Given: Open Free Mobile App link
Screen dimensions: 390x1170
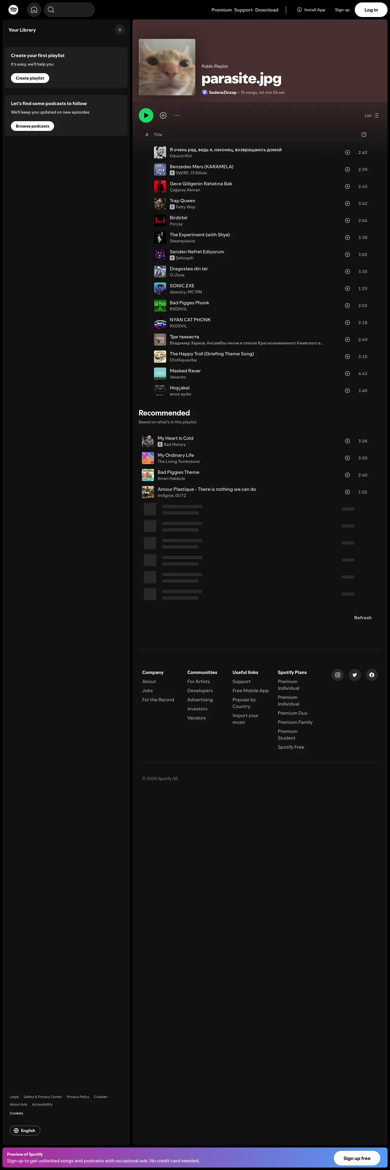Looking at the screenshot, I should [251, 690].
